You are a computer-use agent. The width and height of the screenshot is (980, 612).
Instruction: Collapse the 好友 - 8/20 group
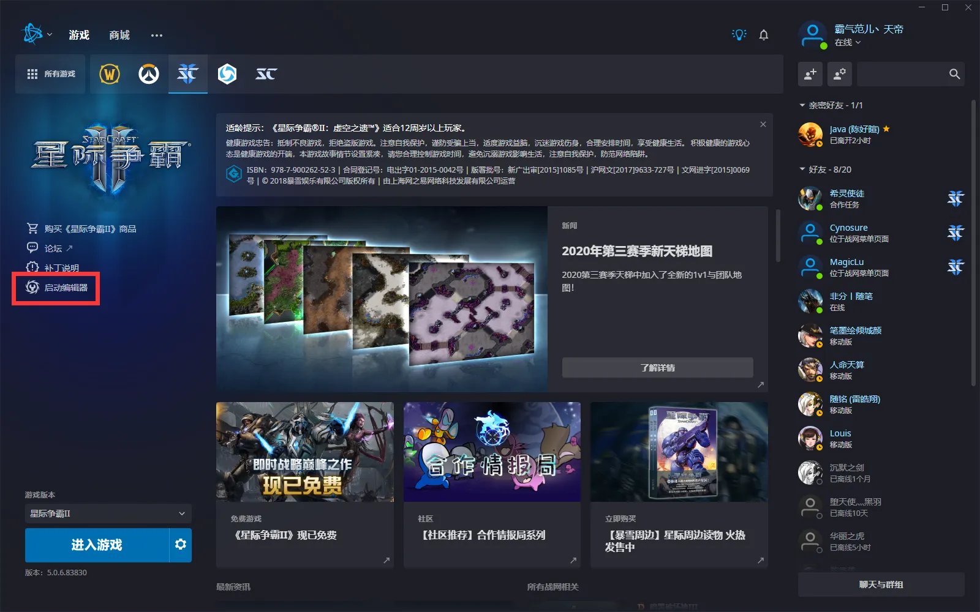coord(826,170)
